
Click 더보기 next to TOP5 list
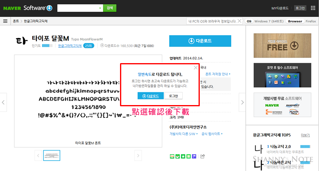click(305, 135)
